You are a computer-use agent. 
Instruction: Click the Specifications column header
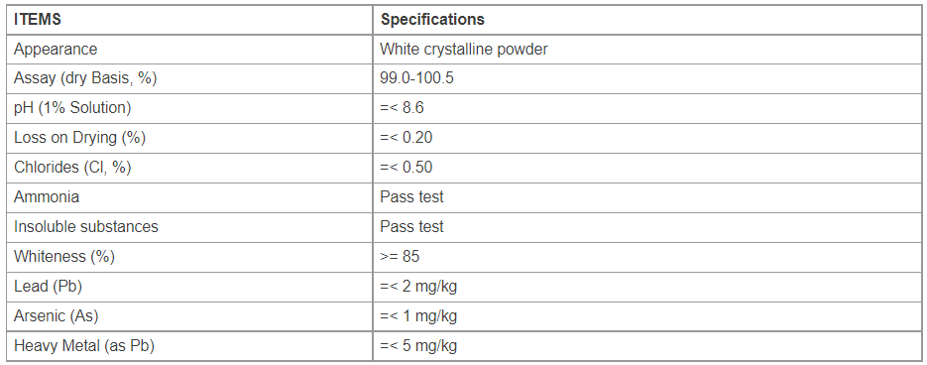(646, 20)
